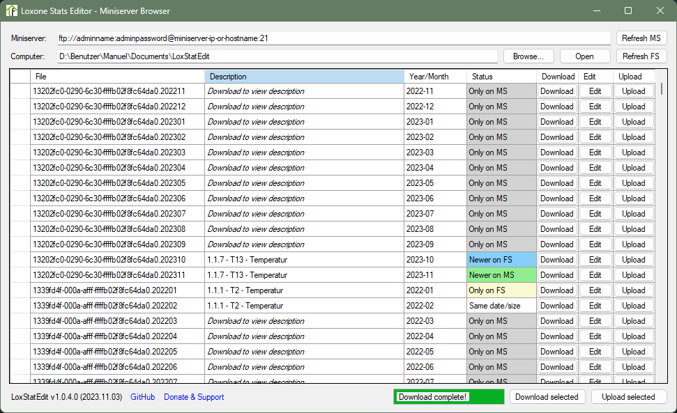
Task: Click Edit in the 2023-09 row
Action: (x=595, y=244)
